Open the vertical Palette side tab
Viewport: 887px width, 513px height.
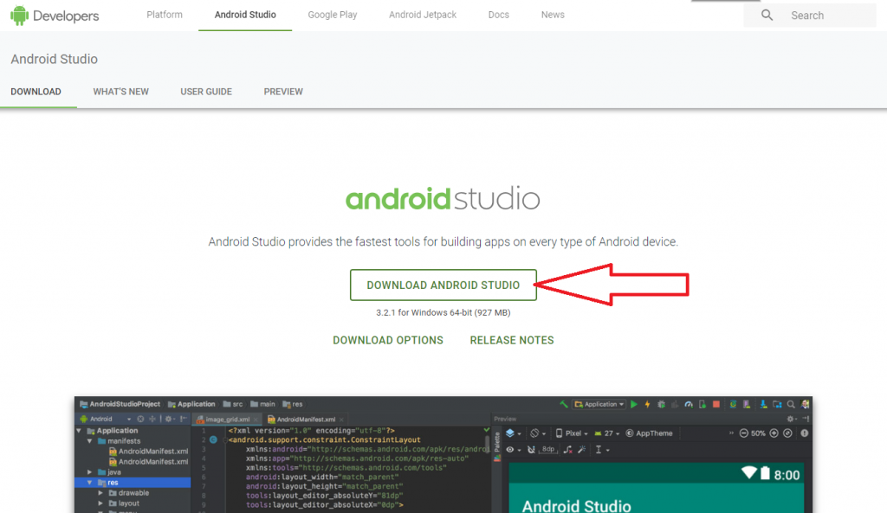click(497, 446)
